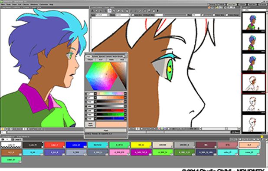The height and width of the screenshot is (171, 268).
Task: Toggle green channel dot in right viewer bar
Action: point(162,128)
